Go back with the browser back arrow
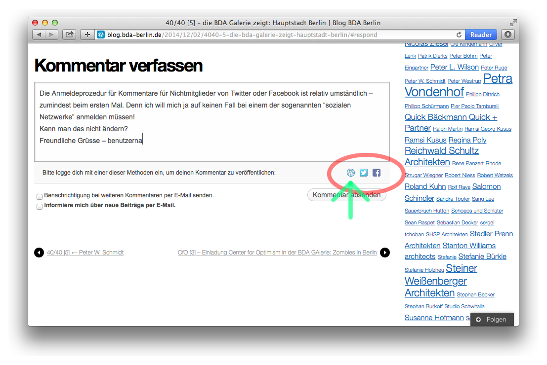This screenshot has width=547, height=365. (39, 35)
